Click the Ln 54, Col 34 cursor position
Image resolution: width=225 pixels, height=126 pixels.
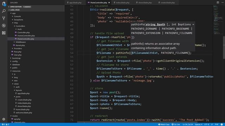(x=188, y=125)
